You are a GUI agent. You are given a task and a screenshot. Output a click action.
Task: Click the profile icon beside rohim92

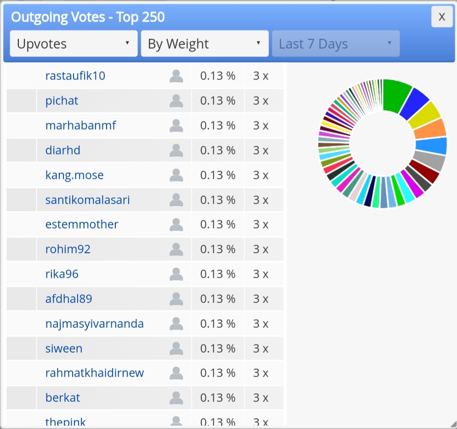click(x=176, y=249)
